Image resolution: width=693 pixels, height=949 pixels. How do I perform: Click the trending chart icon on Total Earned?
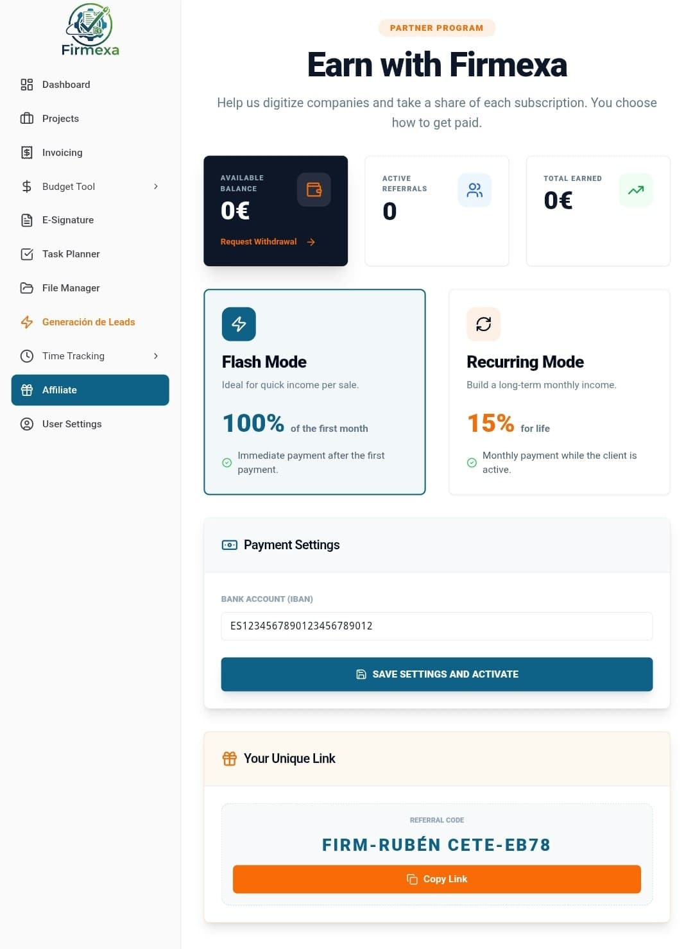click(x=635, y=189)
